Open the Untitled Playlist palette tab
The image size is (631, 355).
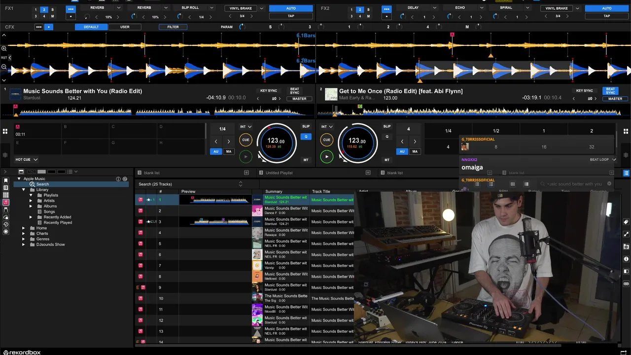280,173
